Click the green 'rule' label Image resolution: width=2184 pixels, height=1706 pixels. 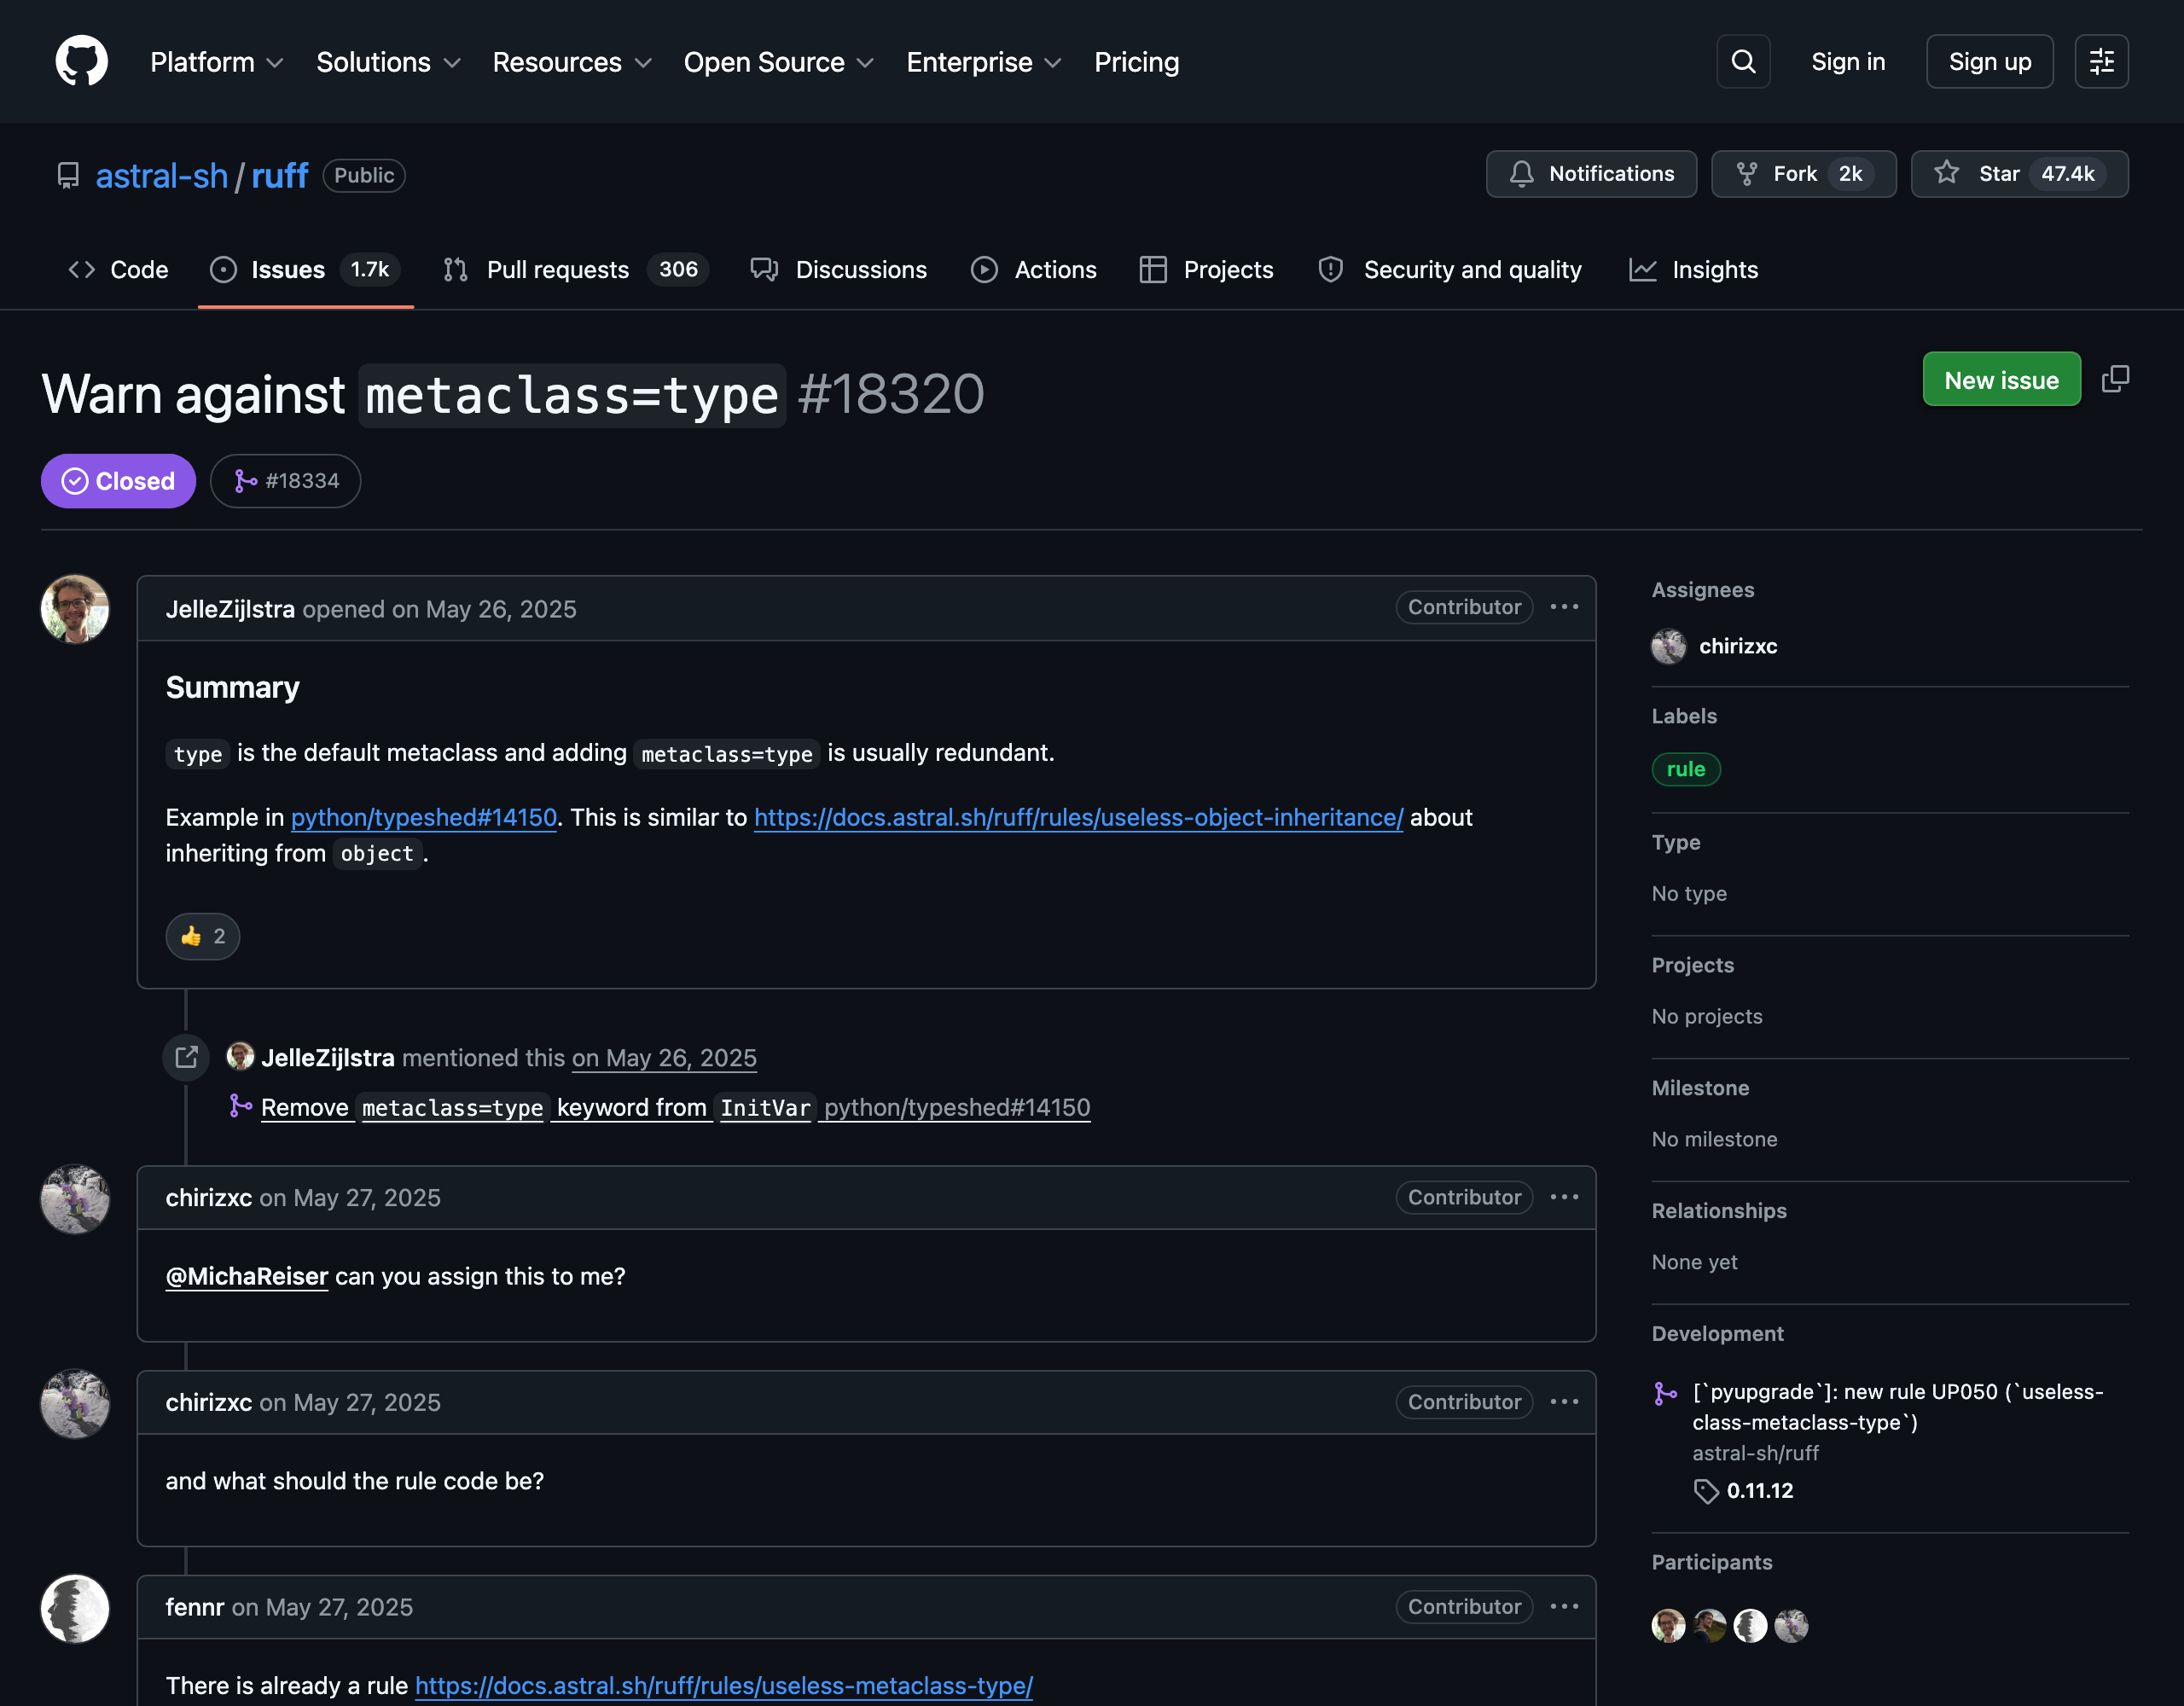(1685, 769)
